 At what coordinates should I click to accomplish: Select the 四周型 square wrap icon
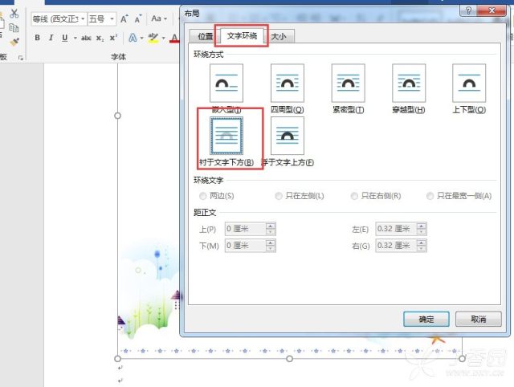[x=288, y=83]
